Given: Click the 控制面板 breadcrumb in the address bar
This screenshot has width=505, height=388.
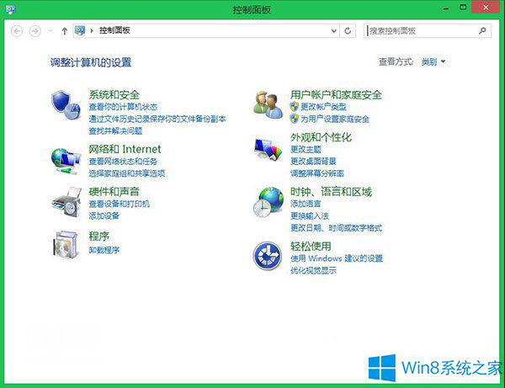Looking at the screenshot, I should (x=114, y=30).
